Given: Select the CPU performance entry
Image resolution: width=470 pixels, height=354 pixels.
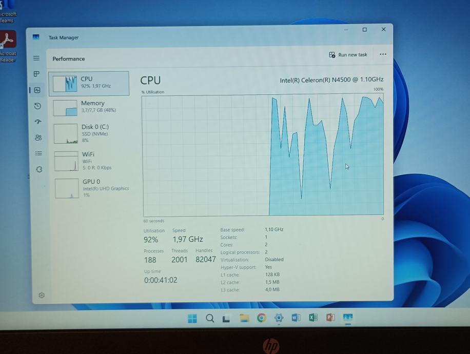Looking at the screenshot, I should 89,84.
